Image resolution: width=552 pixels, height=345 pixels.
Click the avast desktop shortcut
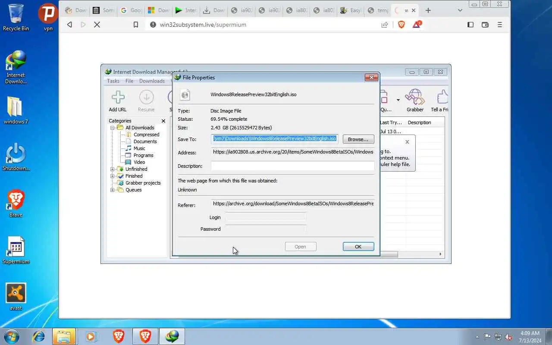pos(16,297)
